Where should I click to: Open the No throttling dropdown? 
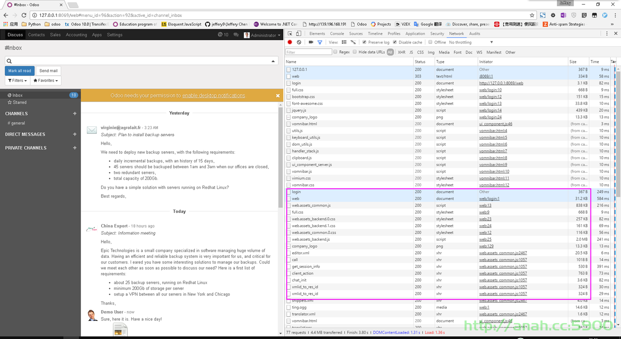[471, 42]
